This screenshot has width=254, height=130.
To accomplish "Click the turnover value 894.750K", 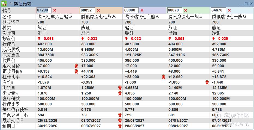I will pyautogui.click(x=46, y=55).
